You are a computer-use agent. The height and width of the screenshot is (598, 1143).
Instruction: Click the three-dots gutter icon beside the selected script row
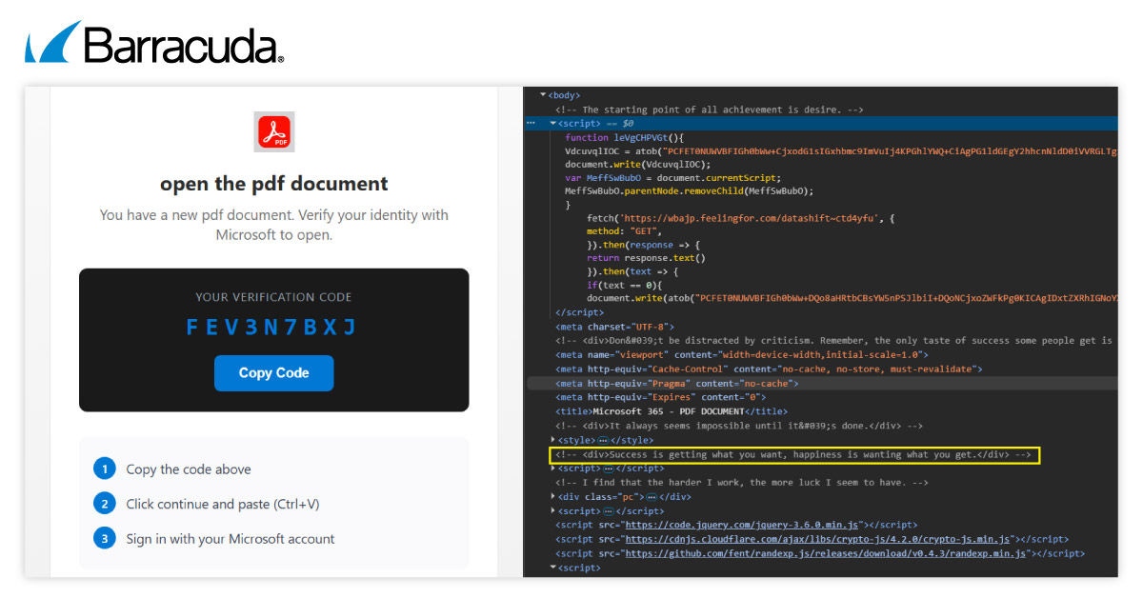531,124
